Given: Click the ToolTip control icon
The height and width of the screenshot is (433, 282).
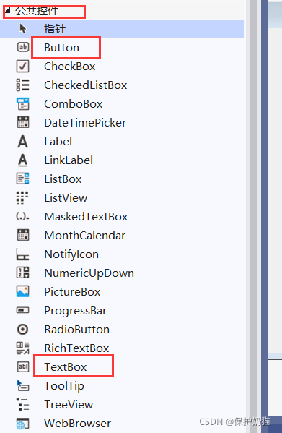Looking at the screenshot, I should point(23,385).
